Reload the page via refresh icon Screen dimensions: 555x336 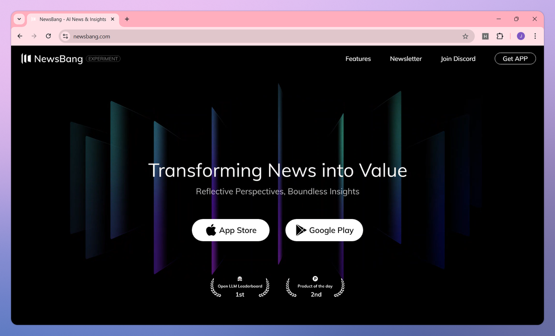coord(48,36)
